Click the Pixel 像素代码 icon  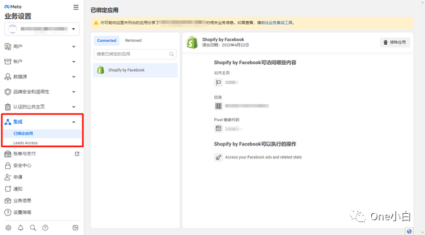click(x=218, y=128)
